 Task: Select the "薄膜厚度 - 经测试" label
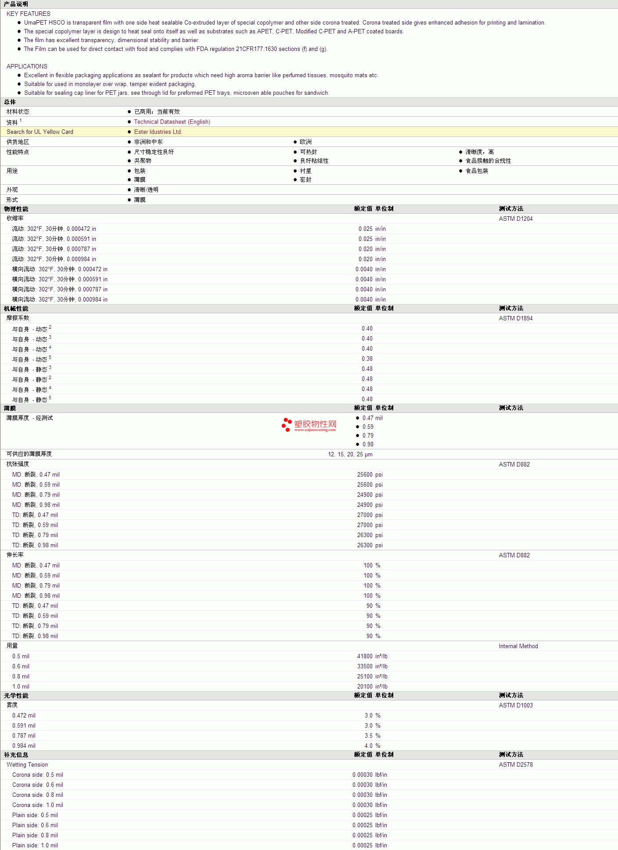(30, 418)
